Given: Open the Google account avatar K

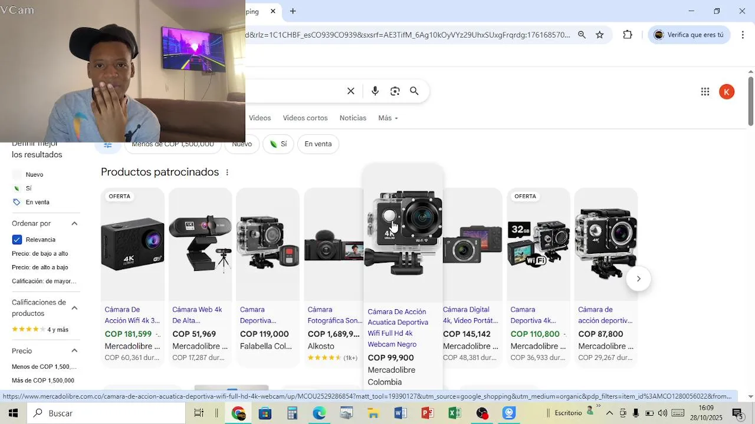Looking at the screenshot, I should point(727,92).
